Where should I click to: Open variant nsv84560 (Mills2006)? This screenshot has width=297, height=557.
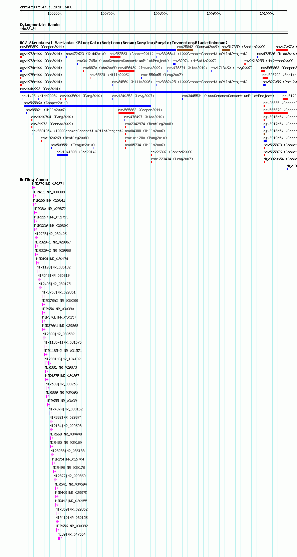coord(132,82)
